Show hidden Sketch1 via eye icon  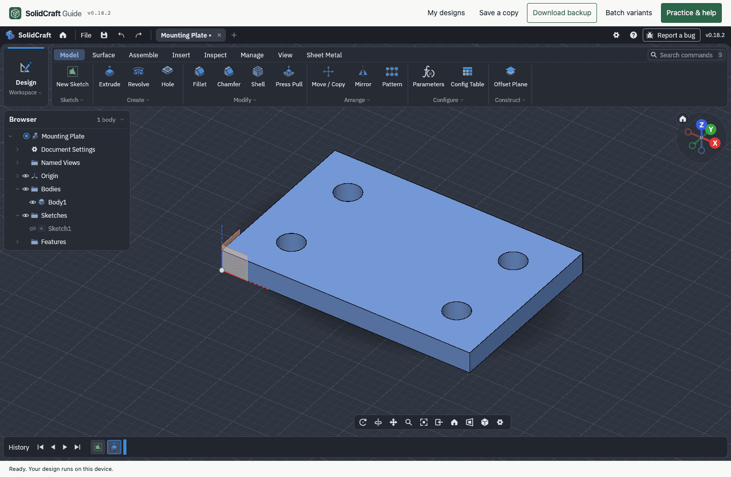32,229
